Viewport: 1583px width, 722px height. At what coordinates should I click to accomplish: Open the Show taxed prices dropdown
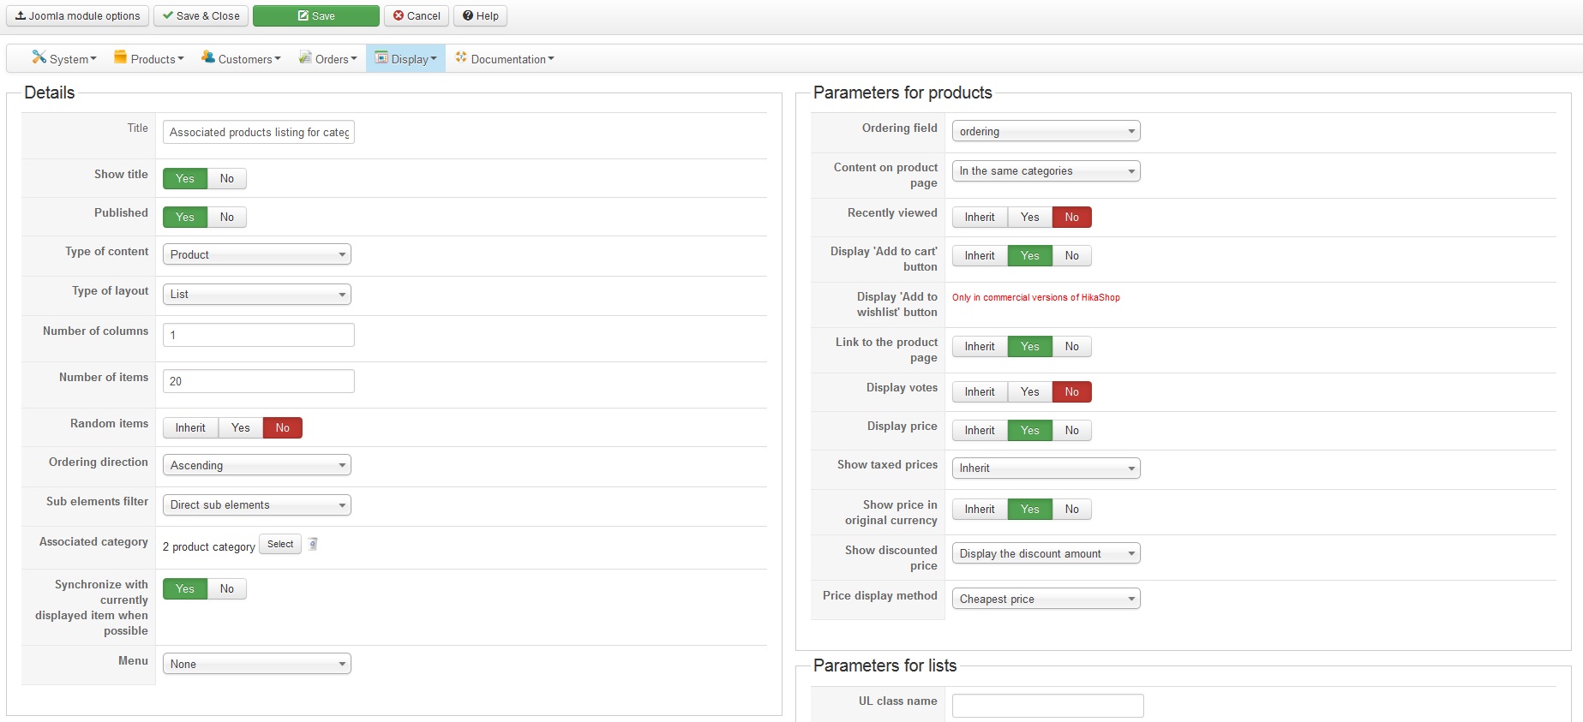pos(1046,468)
